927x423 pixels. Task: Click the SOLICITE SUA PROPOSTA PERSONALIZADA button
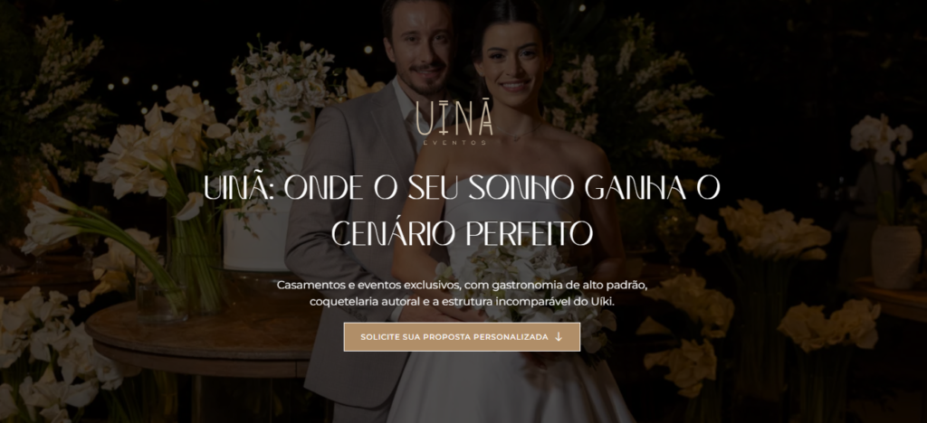[x=462, y=337]
